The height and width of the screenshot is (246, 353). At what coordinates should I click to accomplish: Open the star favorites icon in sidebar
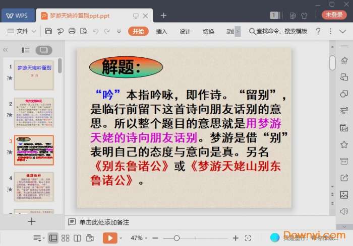(x=344, y=144)
